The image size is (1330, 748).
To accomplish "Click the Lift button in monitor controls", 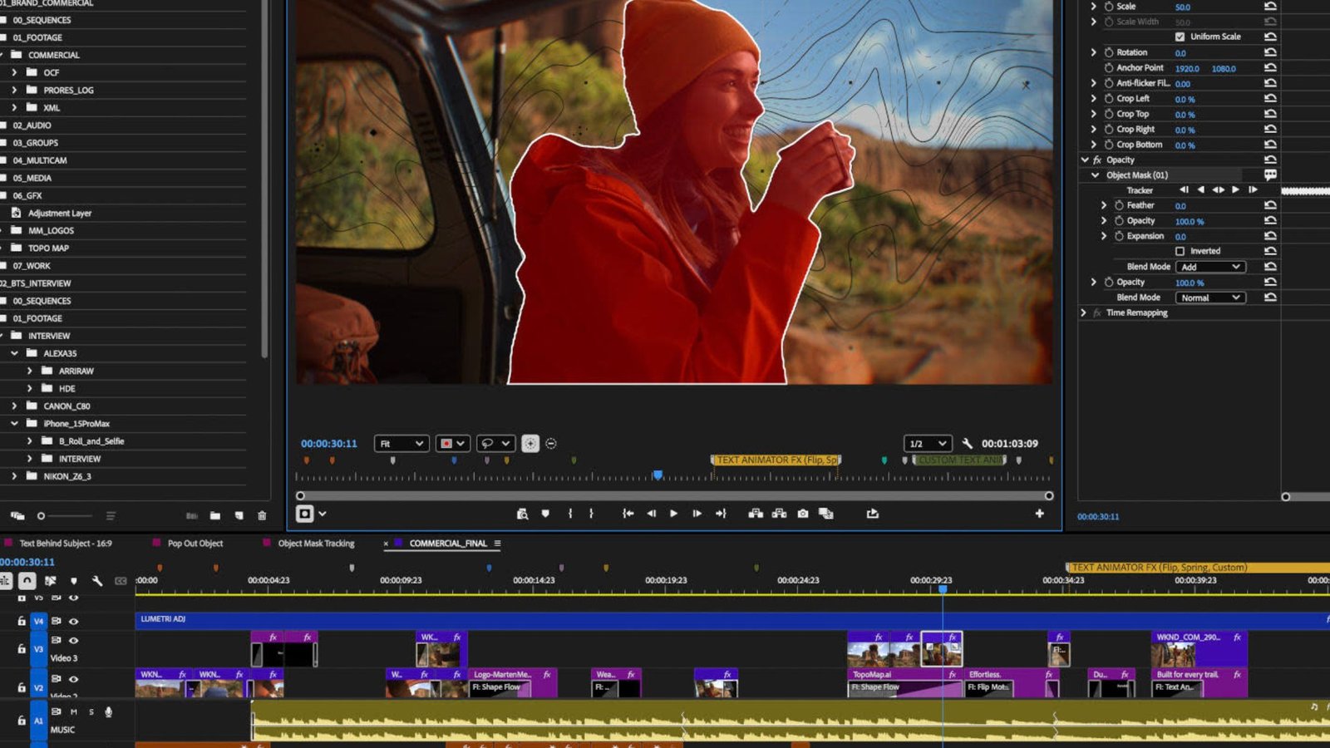I will pos(756,514).
